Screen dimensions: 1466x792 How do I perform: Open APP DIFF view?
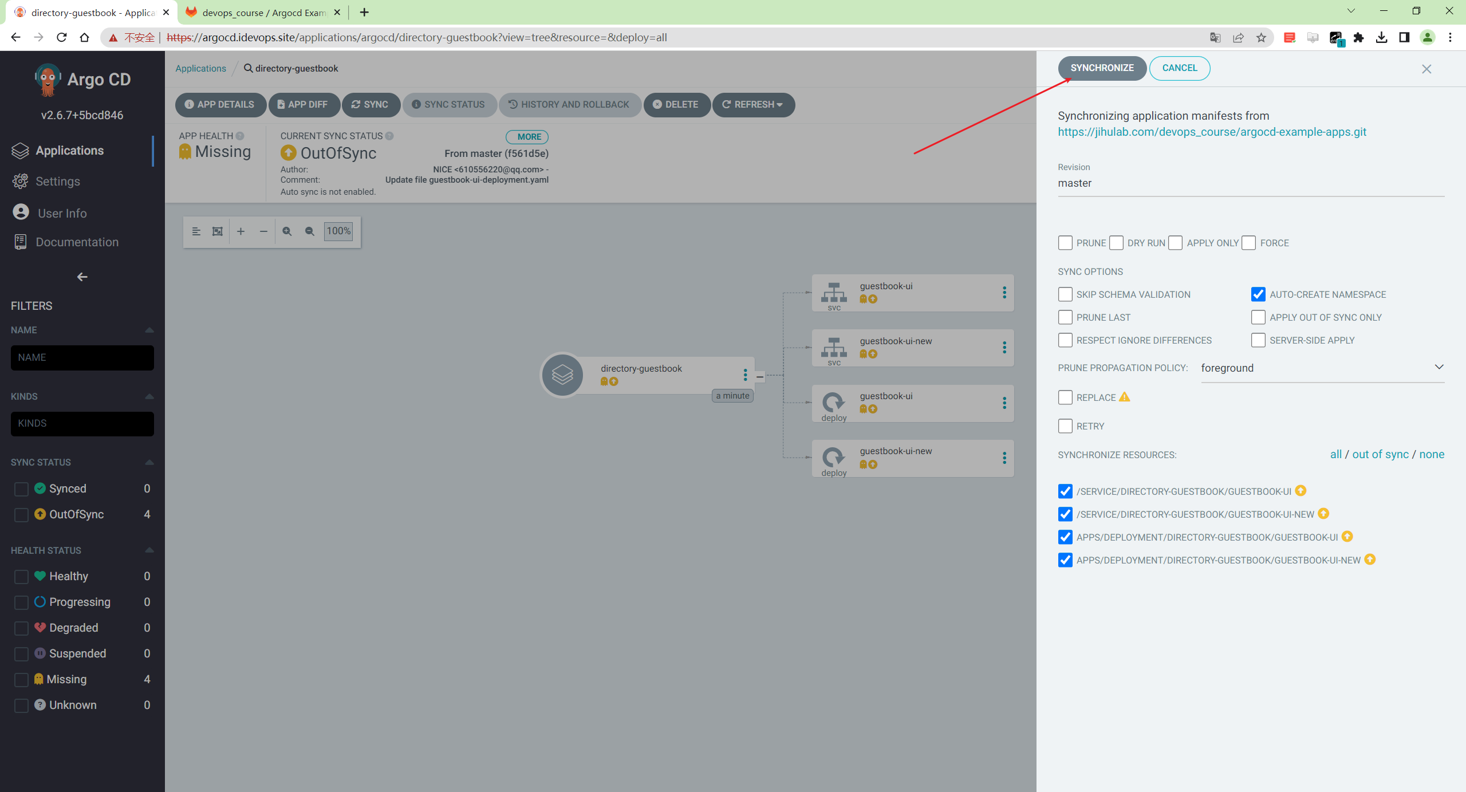304,105
